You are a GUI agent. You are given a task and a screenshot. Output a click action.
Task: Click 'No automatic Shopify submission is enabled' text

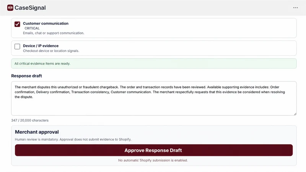pos(153,160)
